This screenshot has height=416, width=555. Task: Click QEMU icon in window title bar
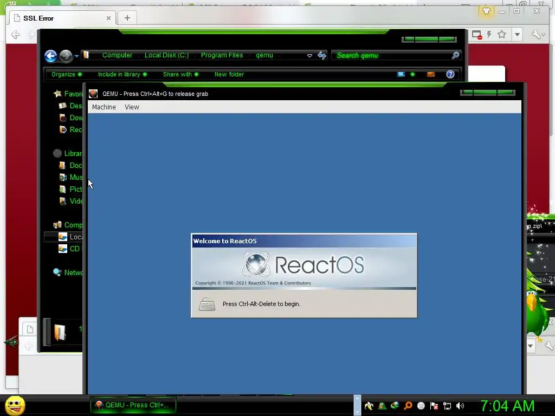click(x=93, y=94)
